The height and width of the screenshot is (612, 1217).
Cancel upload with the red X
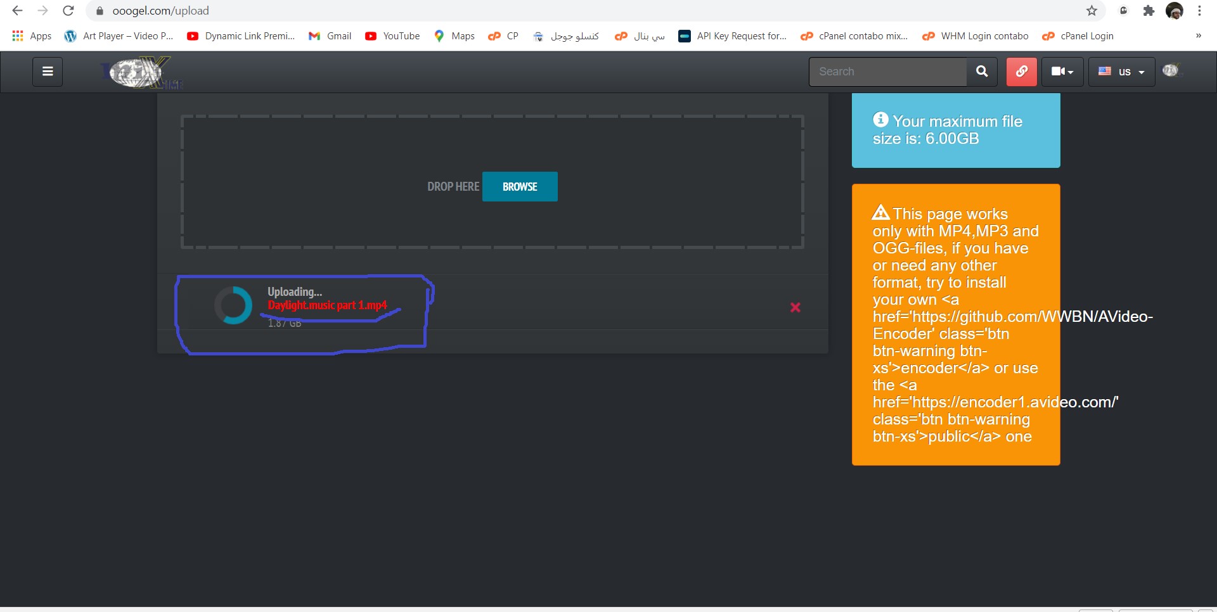click(x=795, y=307)
